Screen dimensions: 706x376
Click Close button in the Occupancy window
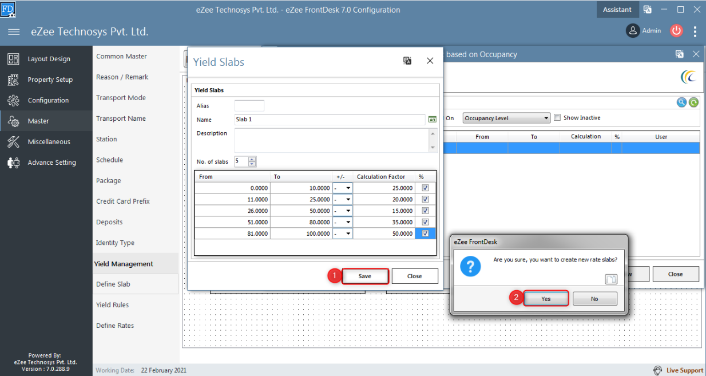[676, 274]
